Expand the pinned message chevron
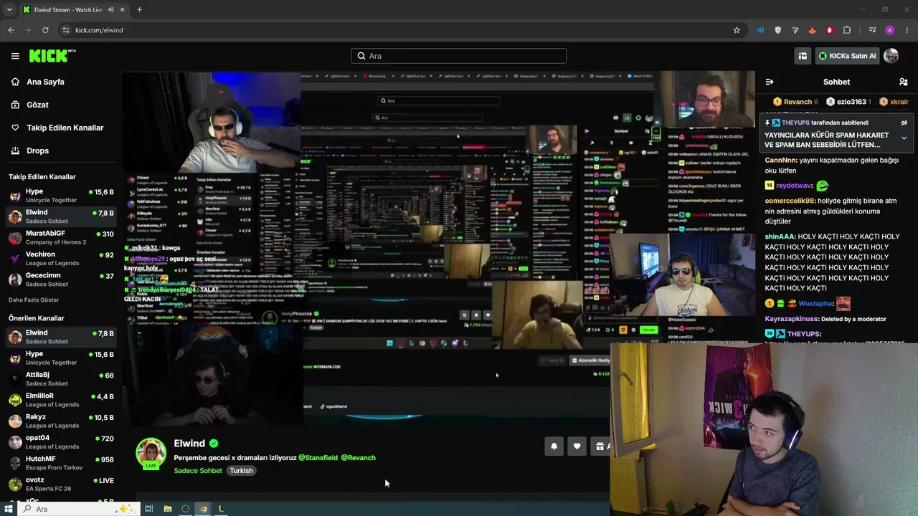 tap(904, 138)
